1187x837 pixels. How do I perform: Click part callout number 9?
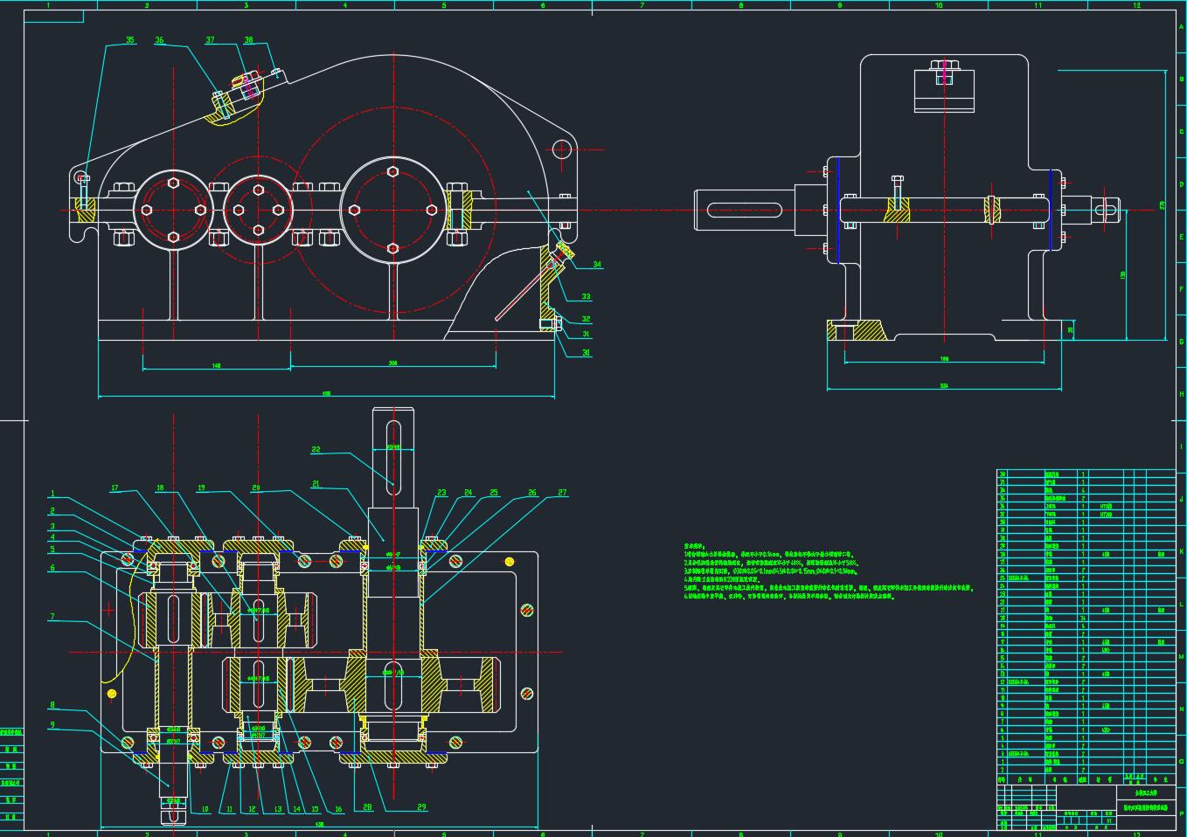click(52, 723)
